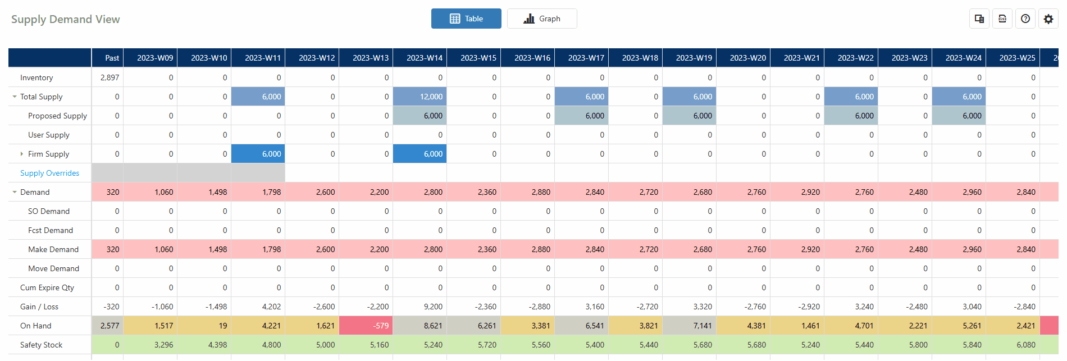Switch to the Table view tab
Viewport: 1067px width, 361px height.
point(466,19)
